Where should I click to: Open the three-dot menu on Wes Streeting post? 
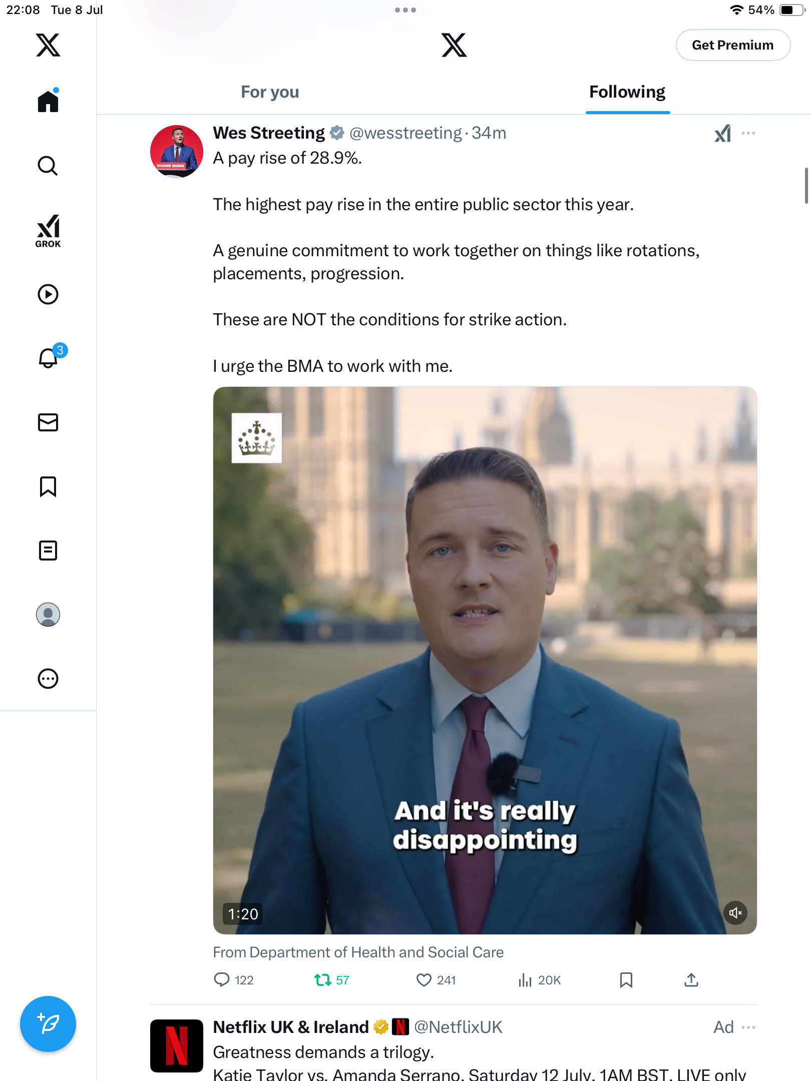748,133
